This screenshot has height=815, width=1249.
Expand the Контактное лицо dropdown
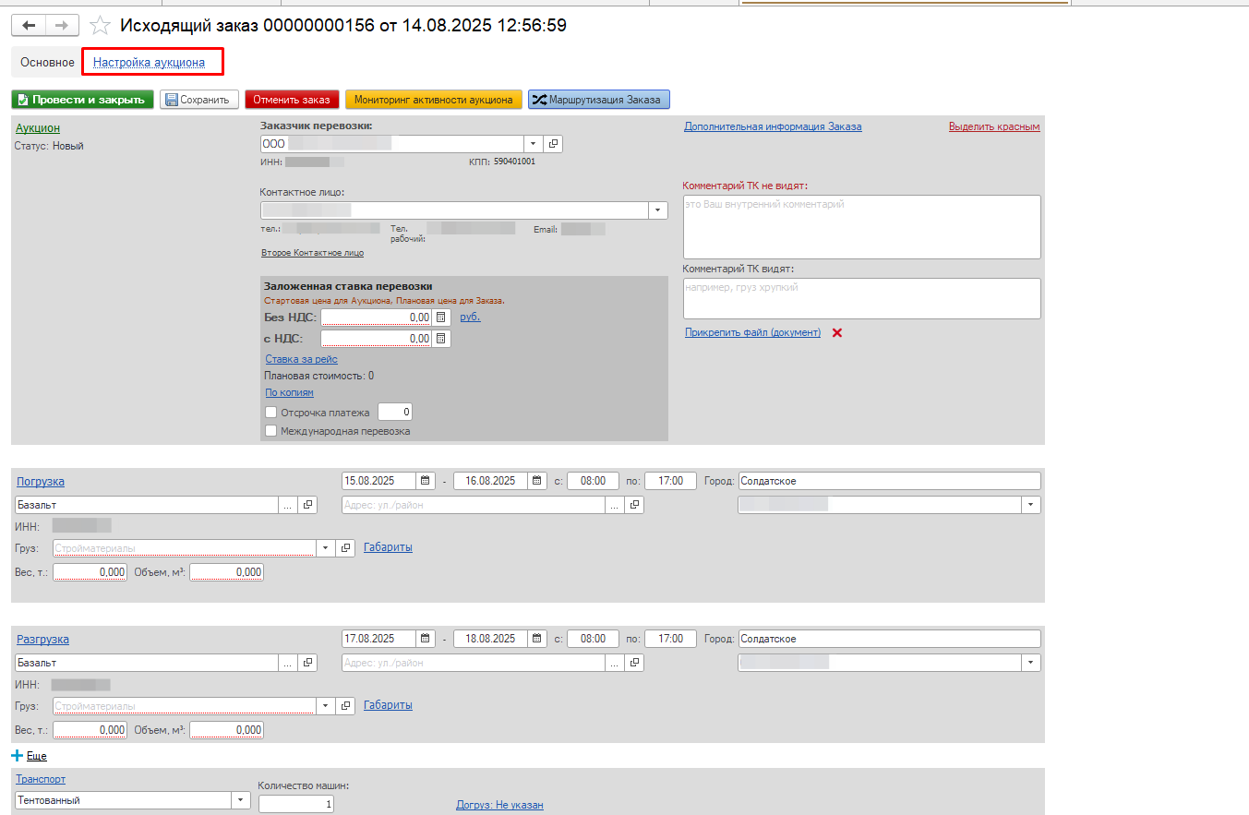pos(658,210)
